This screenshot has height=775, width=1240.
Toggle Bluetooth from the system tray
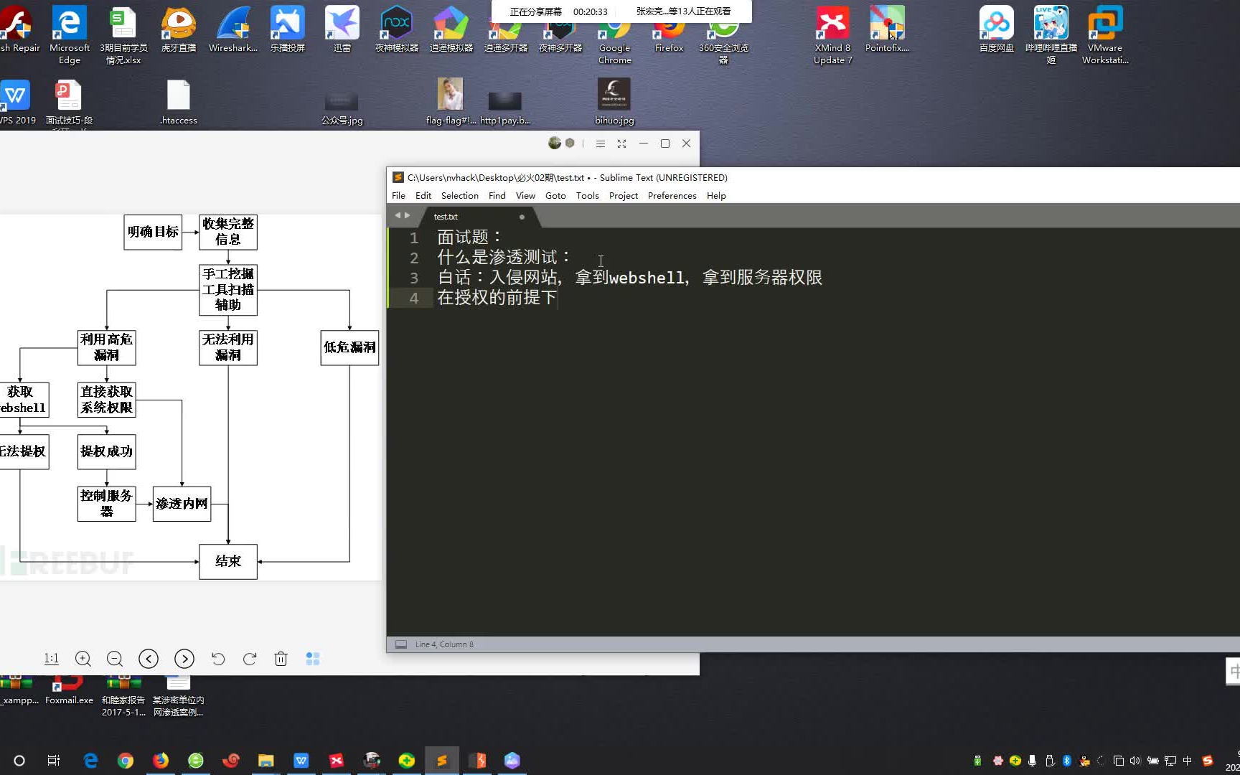point(1066,761)
